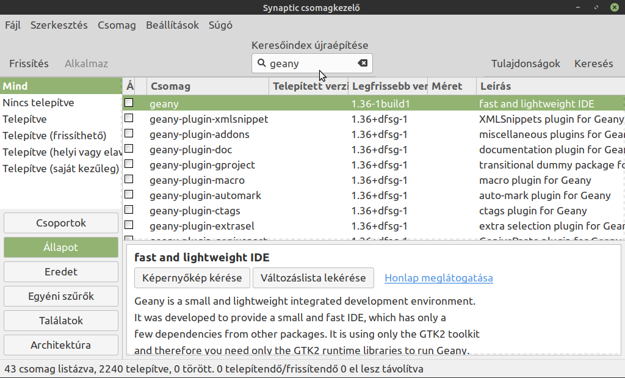This screenshot has height=378, width=625.
Task: Close the Synaptic csomagkezelő window
Action: (615, 7)
